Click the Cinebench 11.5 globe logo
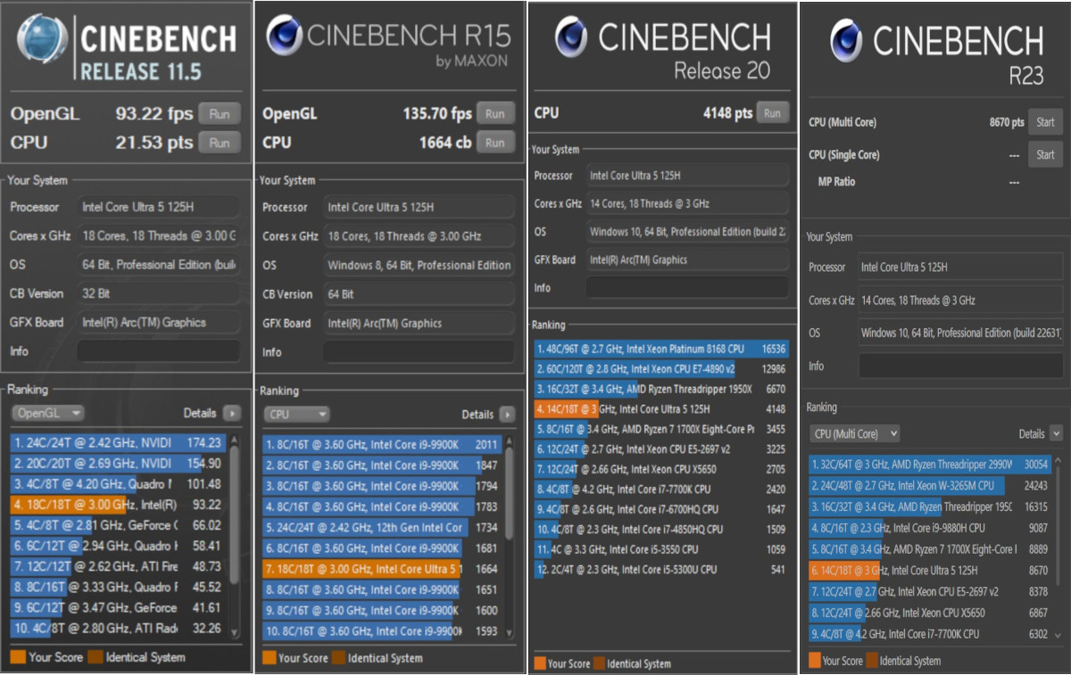The height and width of the screenshot is (675, 1071). [x=42, y=39]
